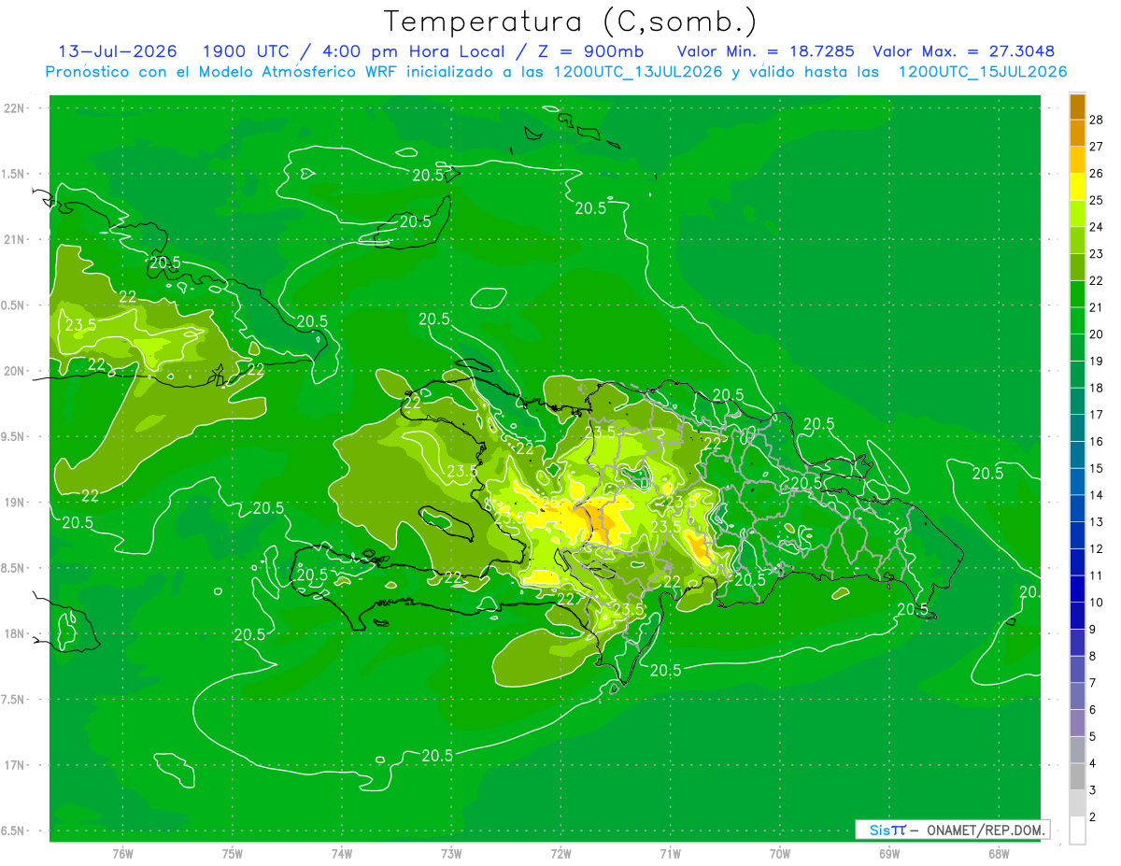Click the '18N' latitude axis label
The width and height of the screenshot is (1121, 866).
[x=15, y=634]
